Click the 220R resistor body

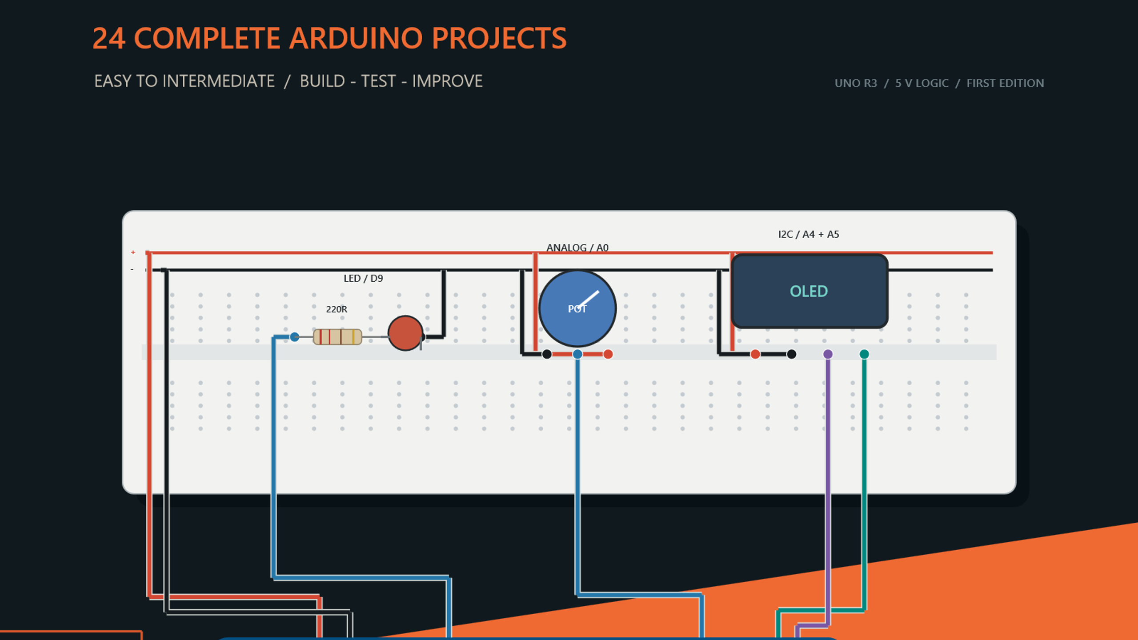click(337, 337)
